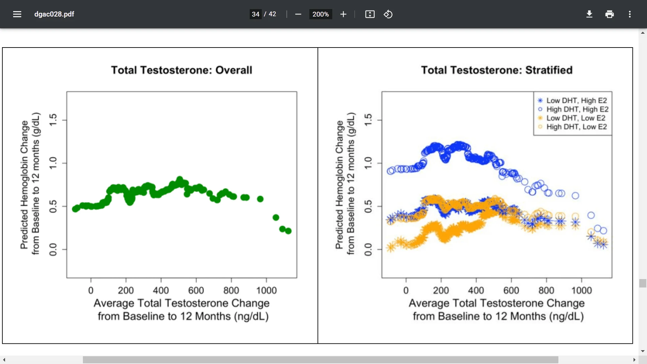Image resolution: width=647 pixels, height=364 pixels.
Task: Download the PDF file
Action: (x=589, y=14)
